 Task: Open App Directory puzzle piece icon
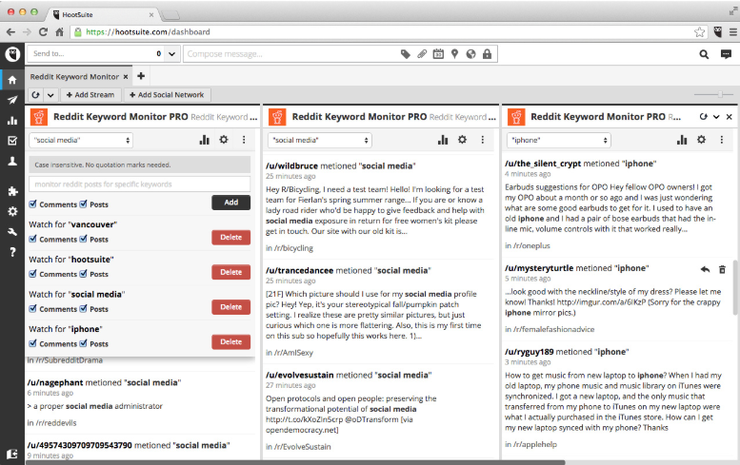[x=12, y=191]
